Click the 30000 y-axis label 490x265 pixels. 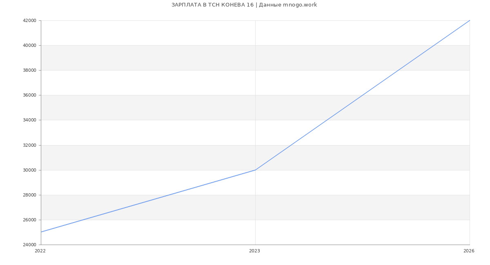[29, 170]
